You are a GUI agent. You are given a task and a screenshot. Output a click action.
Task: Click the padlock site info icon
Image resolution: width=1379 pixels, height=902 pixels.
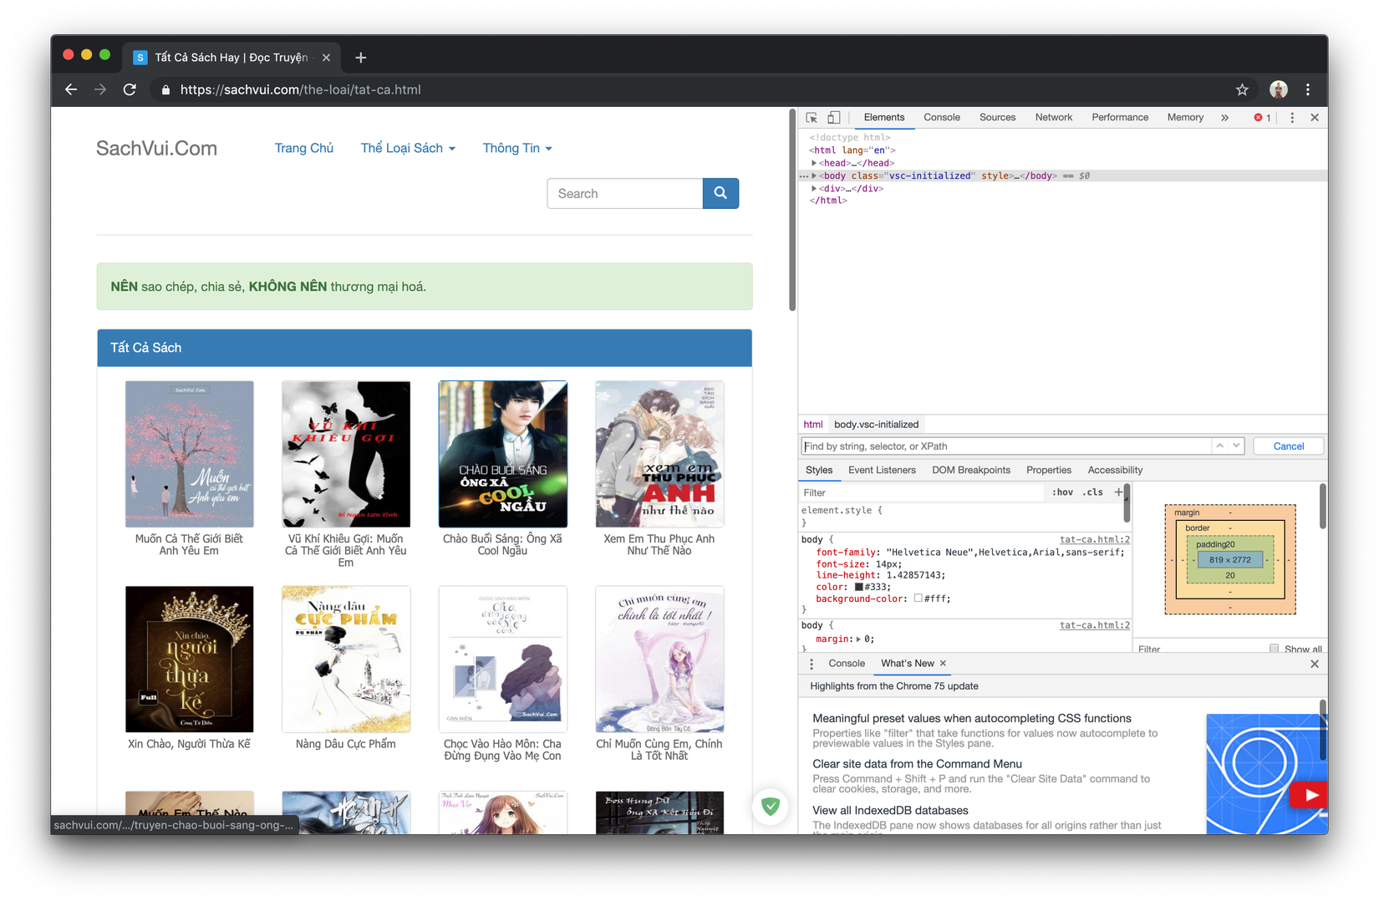pyautogui.click(x=165, y=89)
